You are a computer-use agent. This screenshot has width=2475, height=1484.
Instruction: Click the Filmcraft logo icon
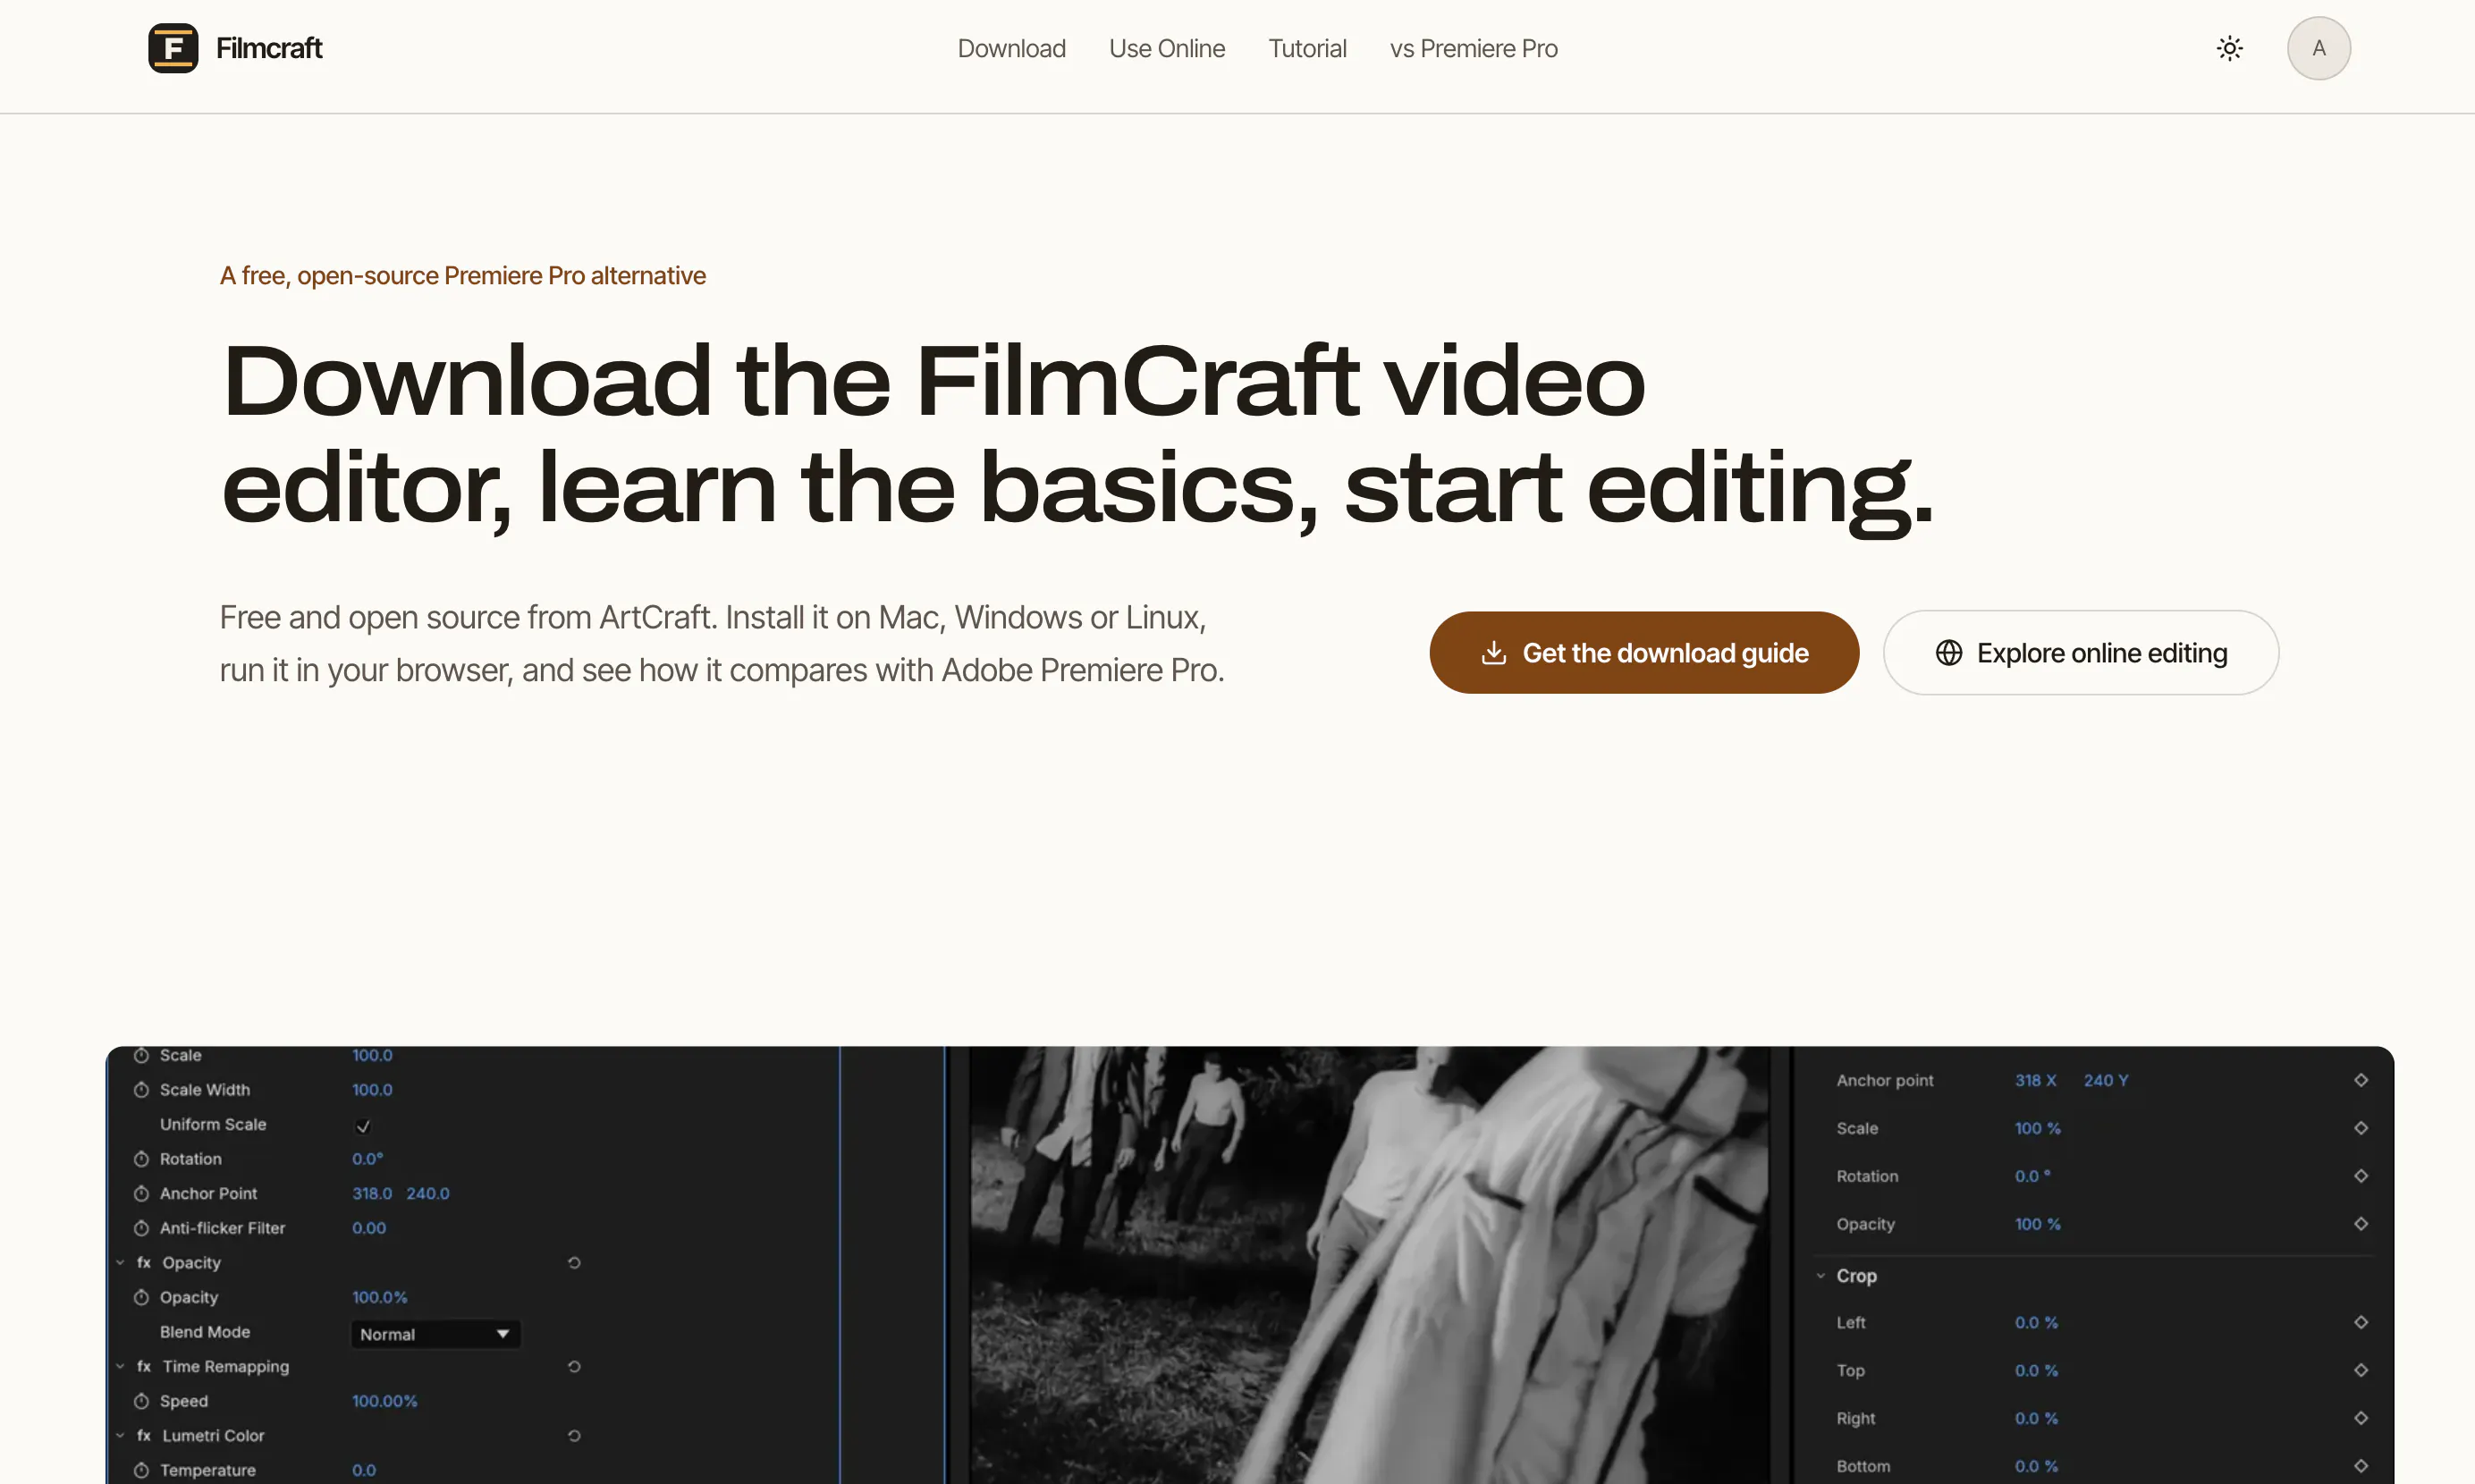[x=173, y=48]
